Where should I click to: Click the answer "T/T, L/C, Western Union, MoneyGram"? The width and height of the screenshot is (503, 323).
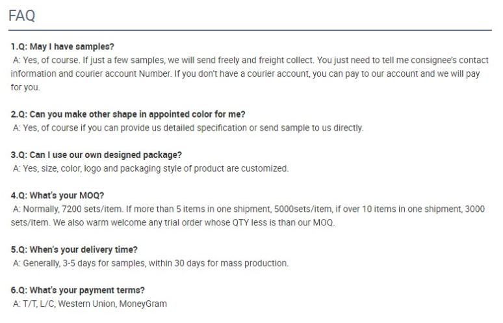tap(90, 304)
